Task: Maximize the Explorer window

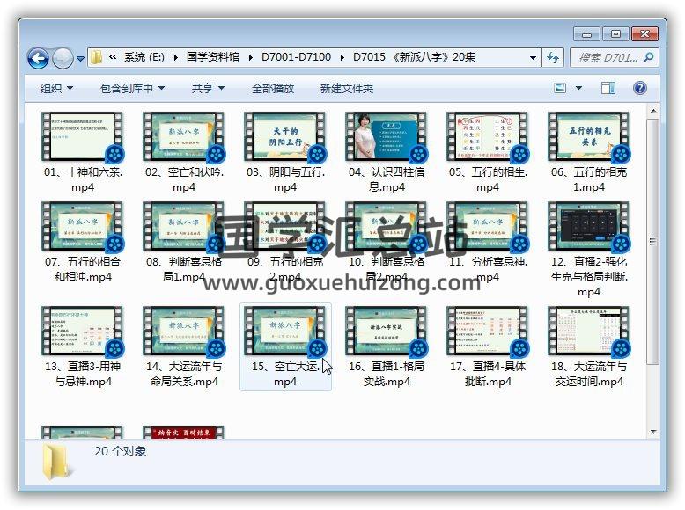Action: [615, 34]
